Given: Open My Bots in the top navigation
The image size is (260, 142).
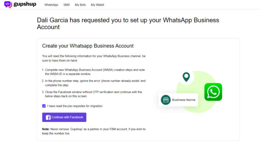Looking at the screenshot, I should click(x=80, y=5).
